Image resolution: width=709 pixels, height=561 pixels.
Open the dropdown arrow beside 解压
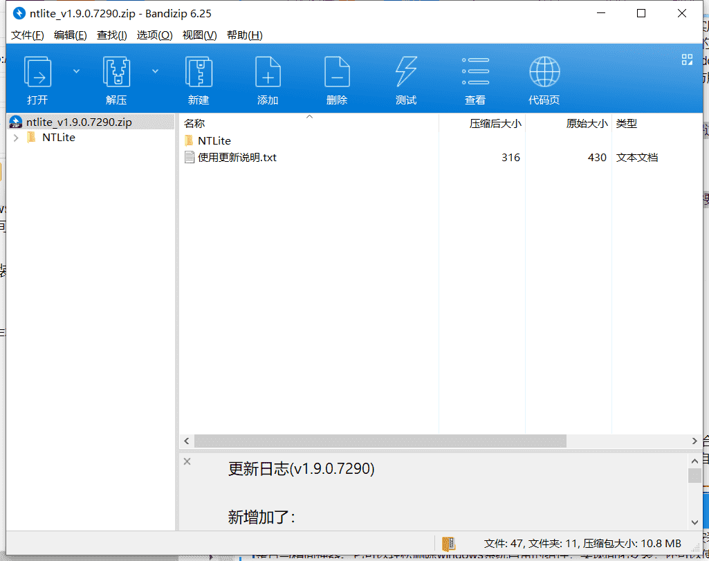(x=155, y=71)
